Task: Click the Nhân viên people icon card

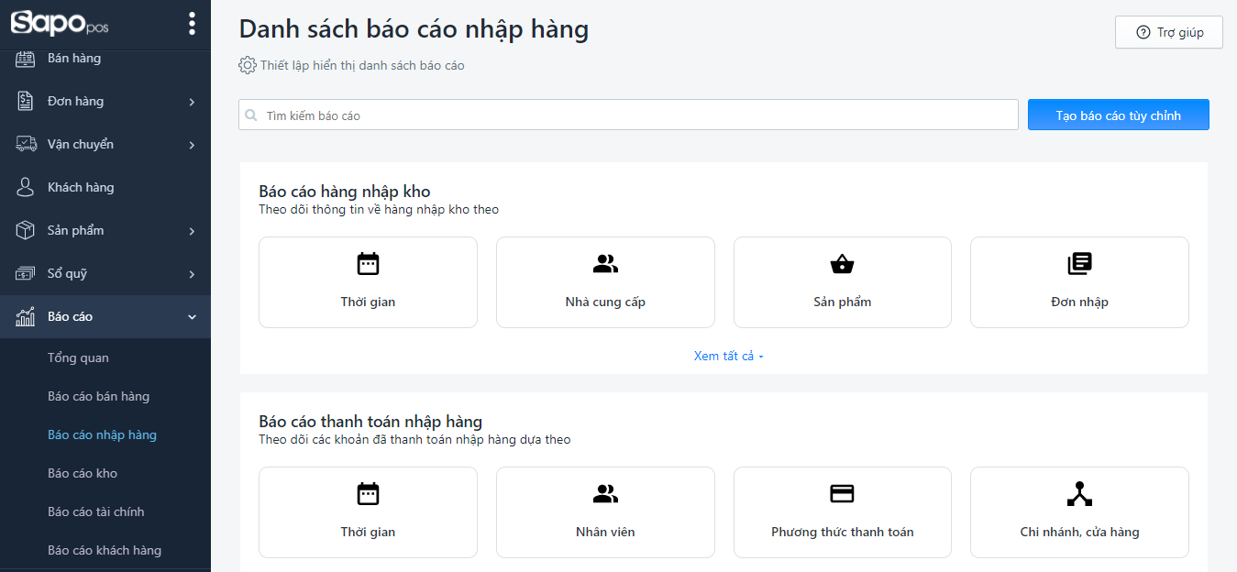Action: [605, 494]
